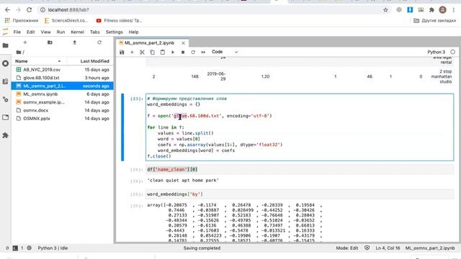Viewport: 461px width, 259px height.
Task: Sort files by Name column header
Action: pos(39,61)
